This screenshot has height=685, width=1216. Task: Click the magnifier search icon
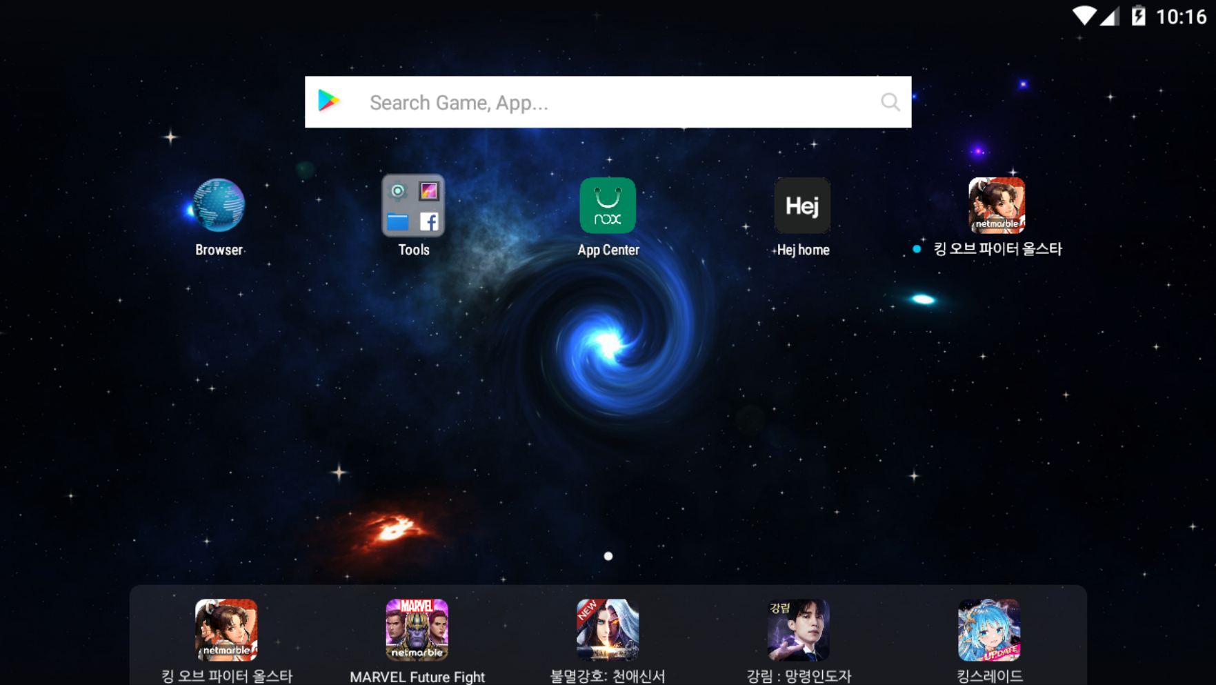tap(890, 102)
